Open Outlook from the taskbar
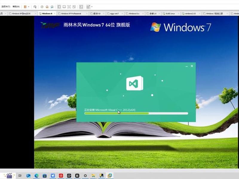239x179 pixels. [x=28, y=176]
